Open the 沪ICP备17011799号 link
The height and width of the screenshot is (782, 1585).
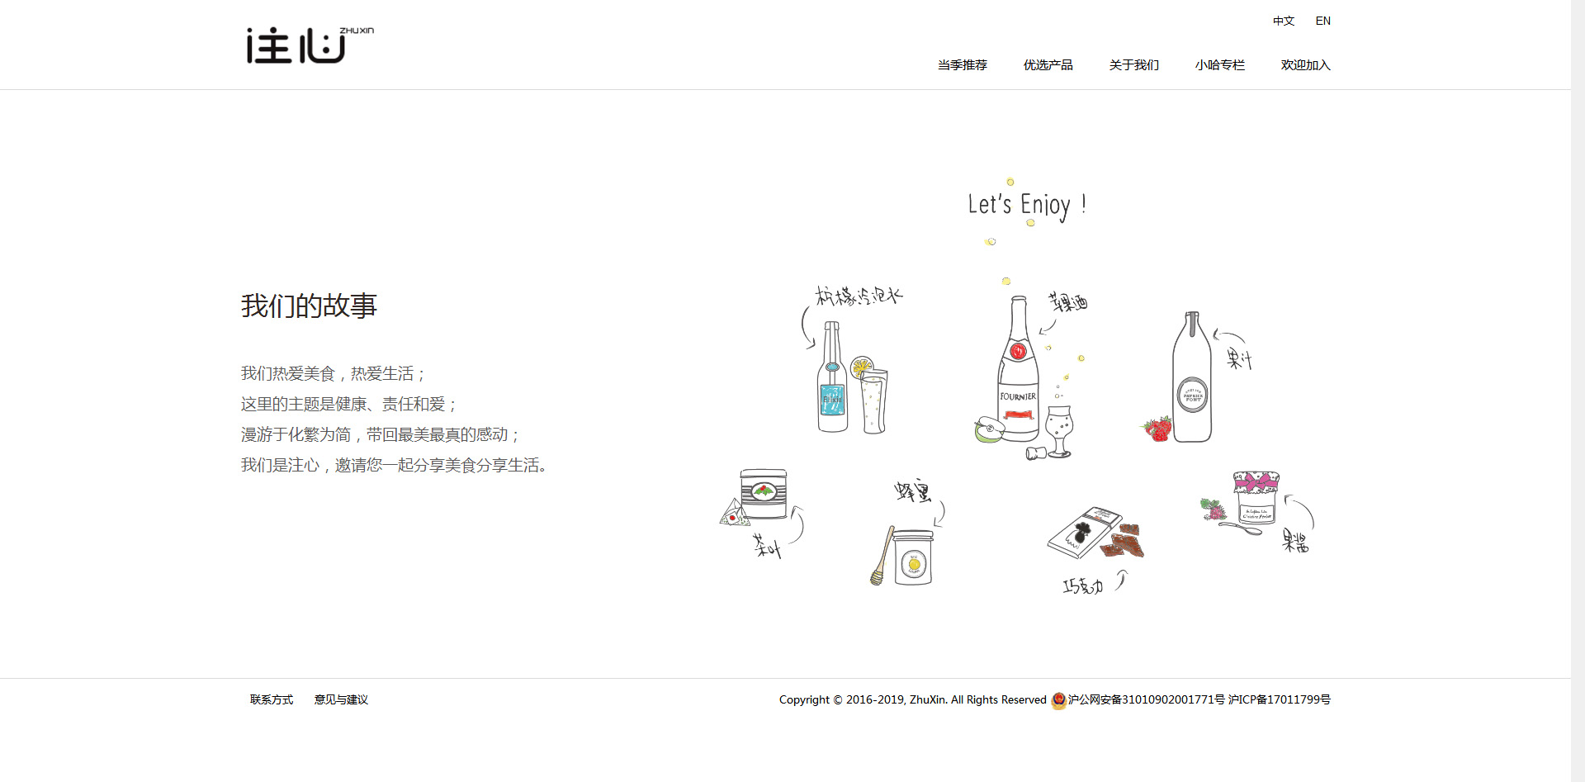click(x=1279, y=699)
